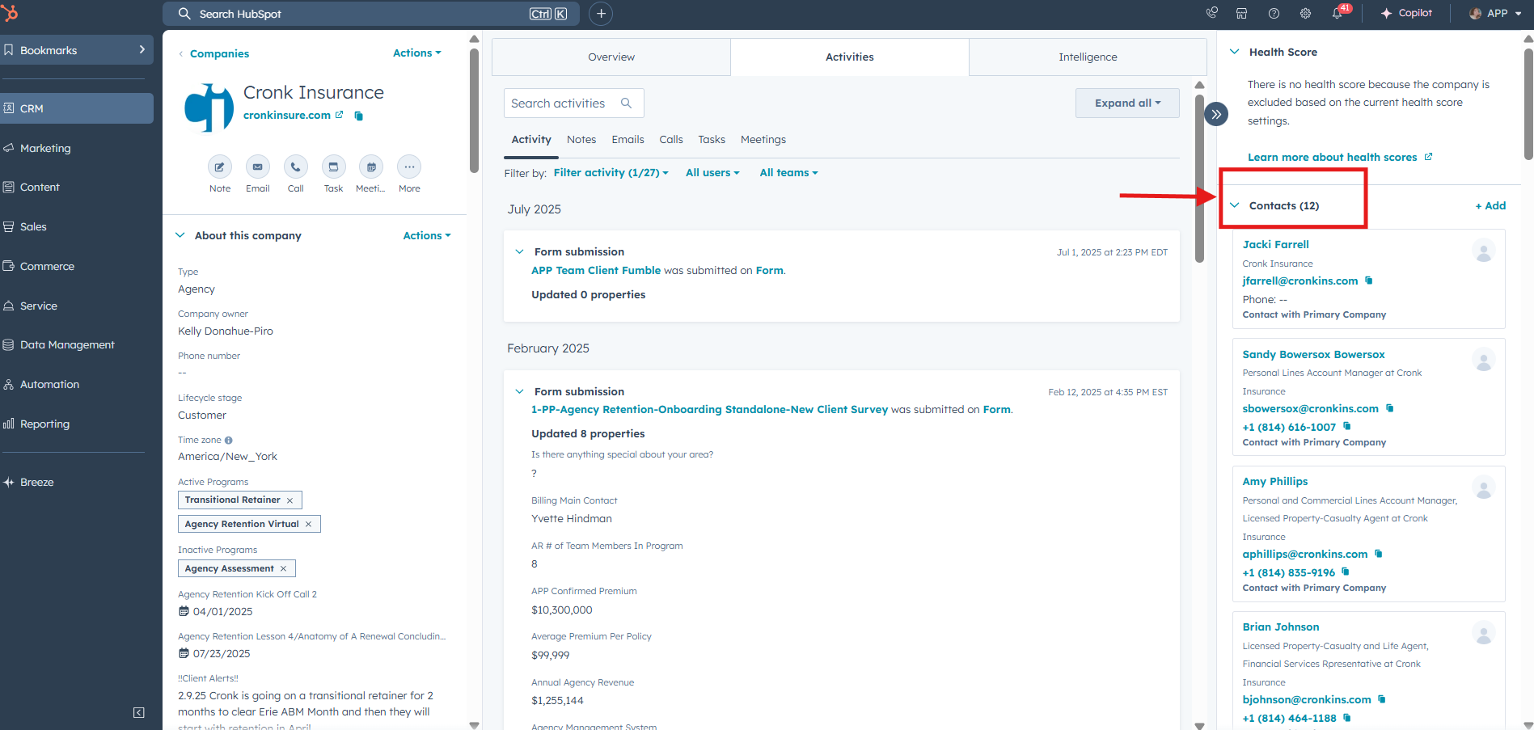Open the Help question mark icon
This screenshot has height=730, width=1534.
(1274, 13)
